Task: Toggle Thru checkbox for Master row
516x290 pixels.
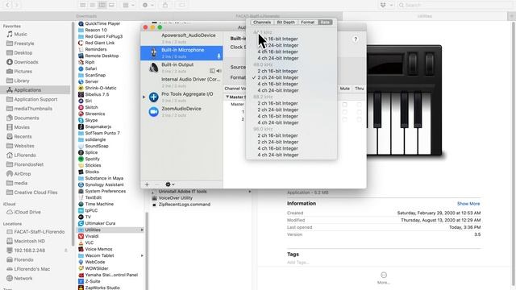Action: coord(359,105)
